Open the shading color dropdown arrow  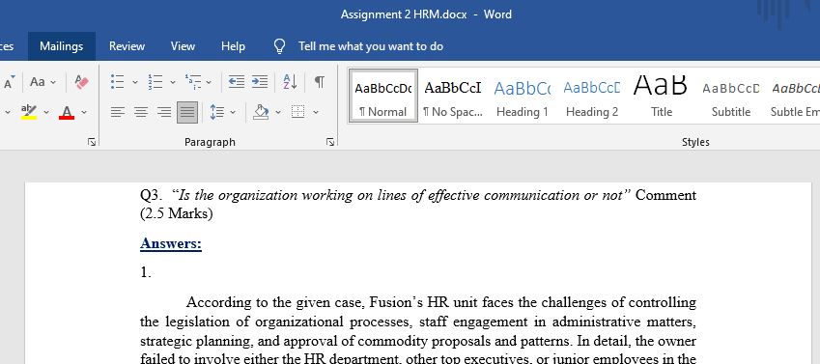(x=278, y=112)
